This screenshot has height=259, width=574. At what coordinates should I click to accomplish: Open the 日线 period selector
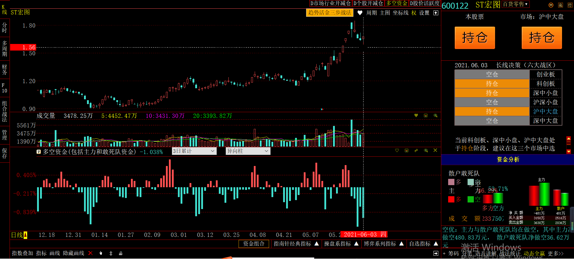coord(19,235)
